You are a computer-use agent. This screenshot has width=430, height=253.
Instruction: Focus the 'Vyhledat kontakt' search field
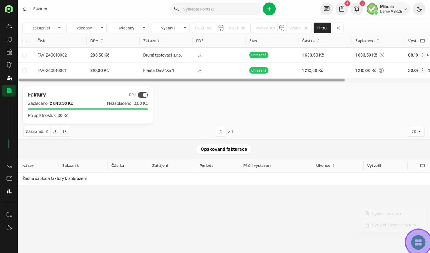coord(215,9)
